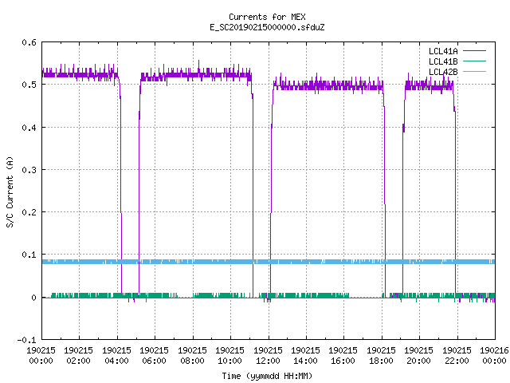Click the green LCL41B legend line sample
Screen dimensions: 510x383
pos(474,61)
